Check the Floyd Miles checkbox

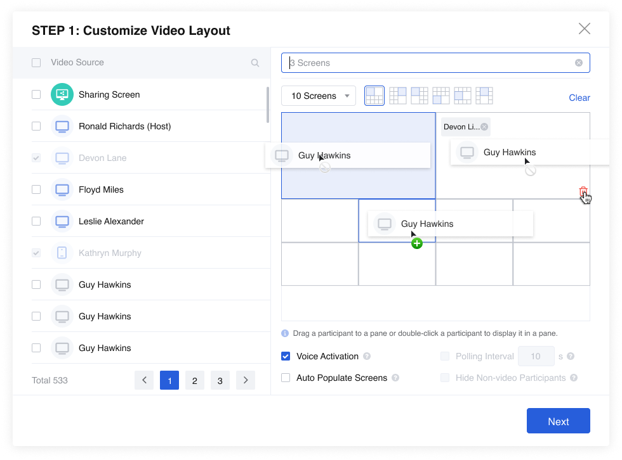tap(36, 189)
